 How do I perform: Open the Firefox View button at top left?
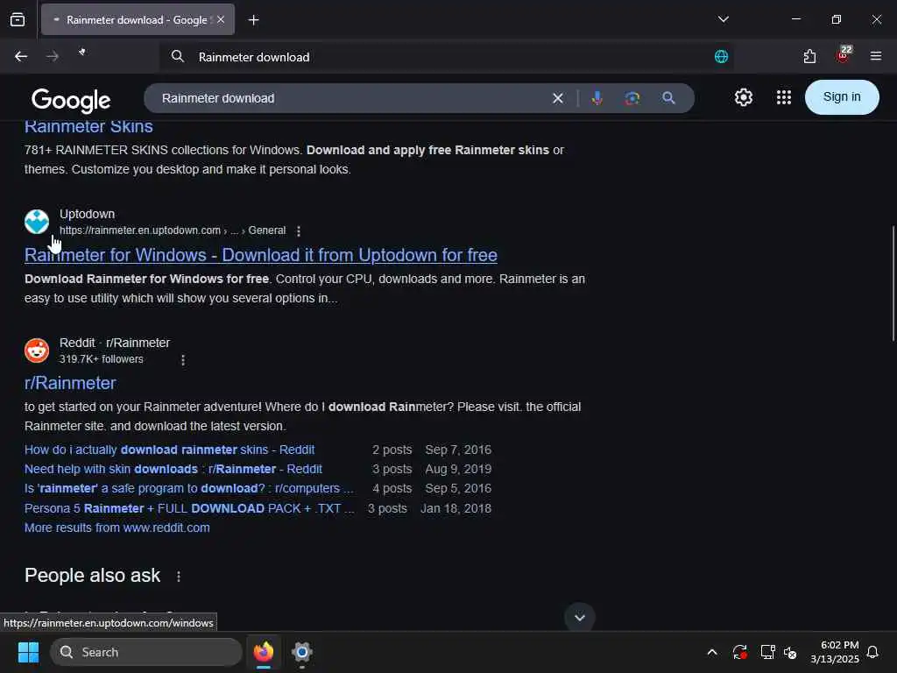click(x=18, y=19)
